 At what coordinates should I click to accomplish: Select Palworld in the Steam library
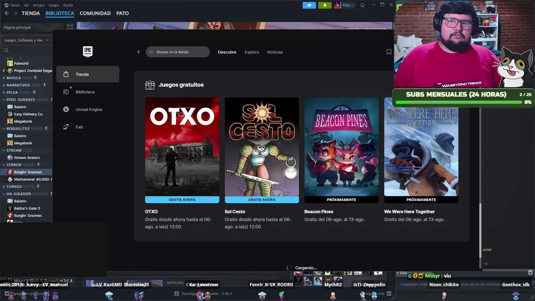coord(21,63)
